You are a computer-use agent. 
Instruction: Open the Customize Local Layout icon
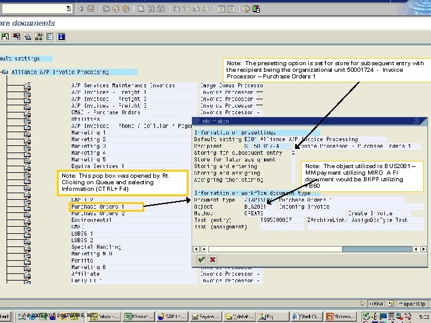coord(256,9)
